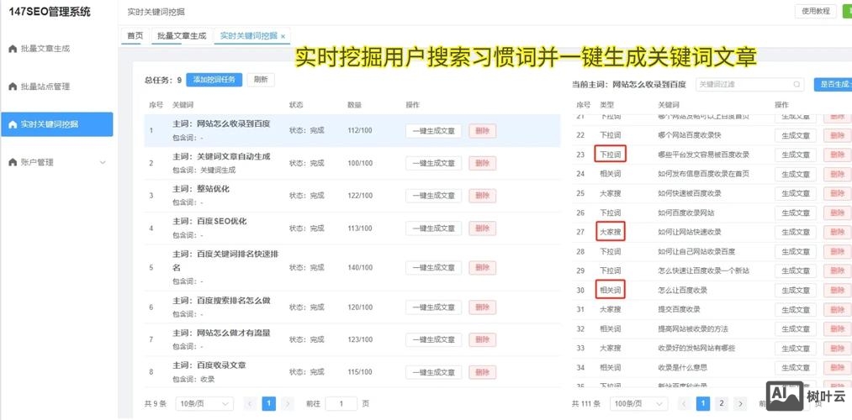Close the 实时关键词挖掘 tab

coord(283,36)
